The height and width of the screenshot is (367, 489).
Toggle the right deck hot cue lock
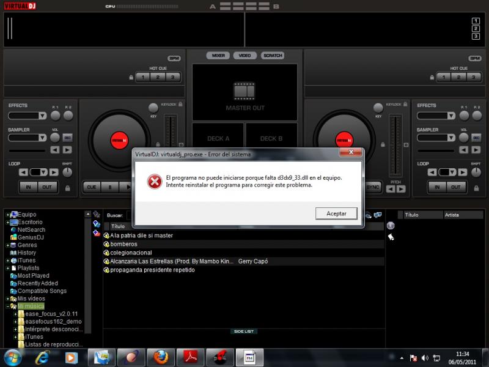[x=432, y=77]
